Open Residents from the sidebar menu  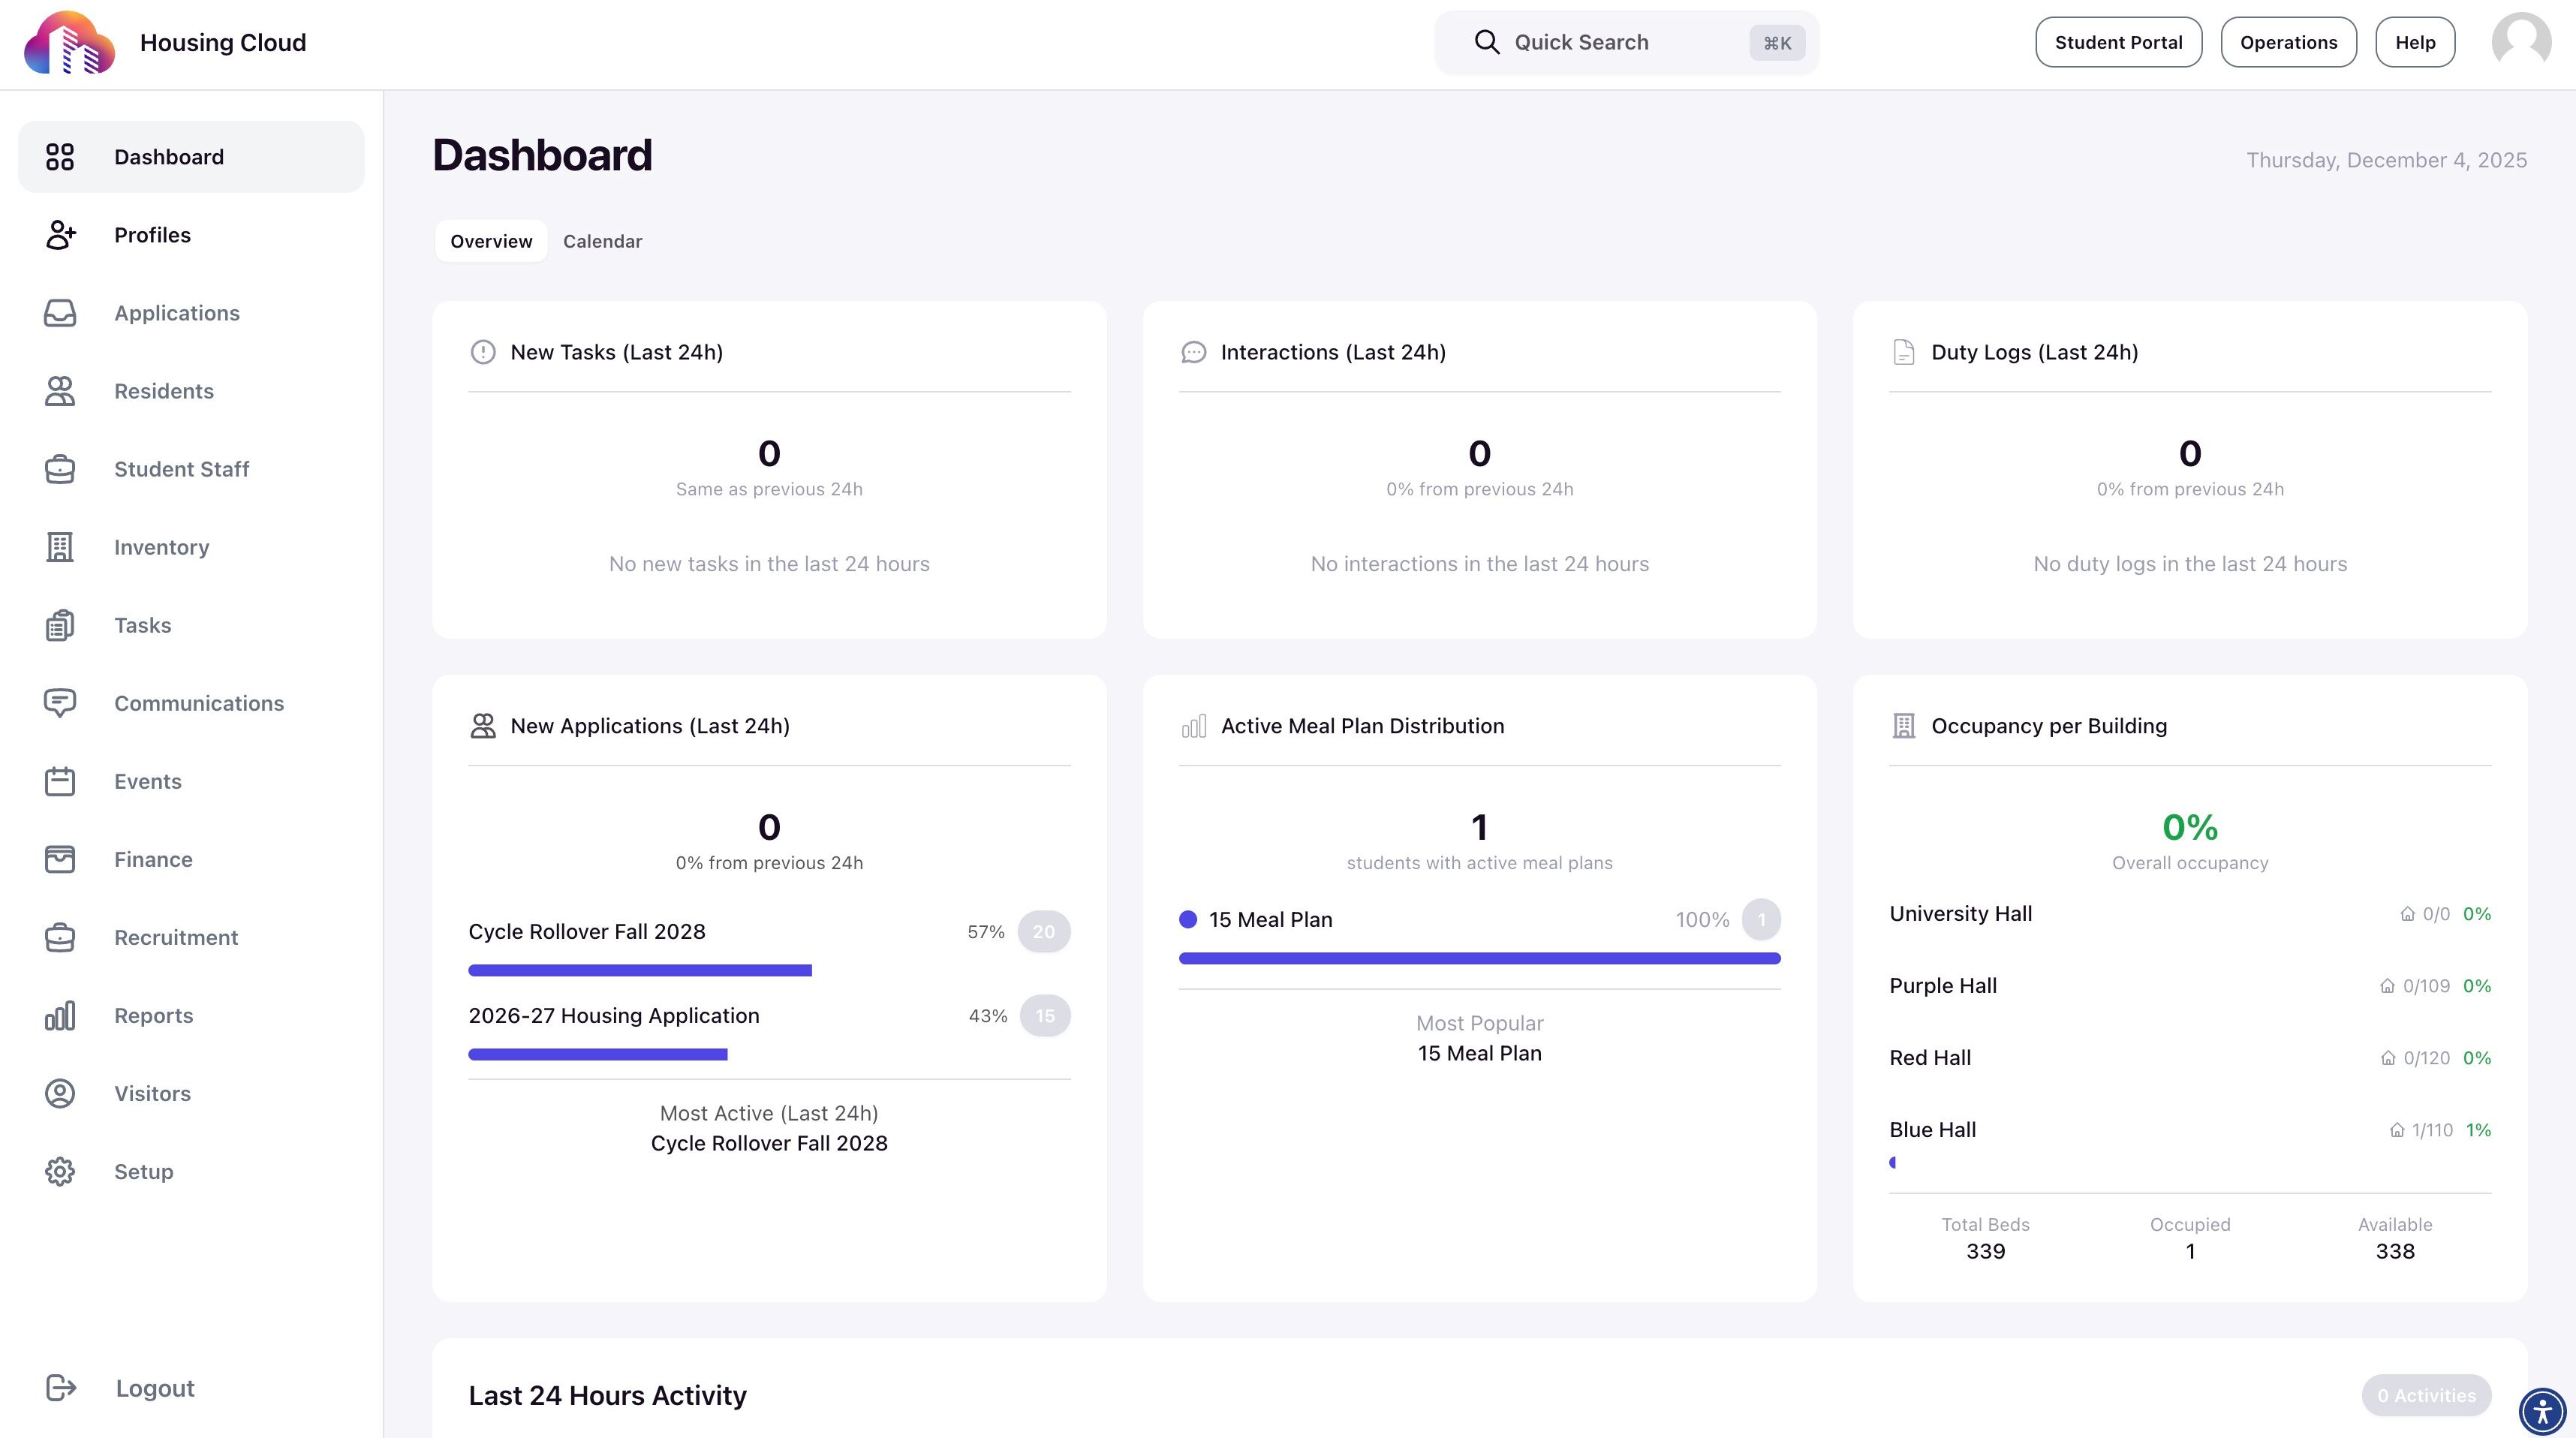tap(164, 391)
